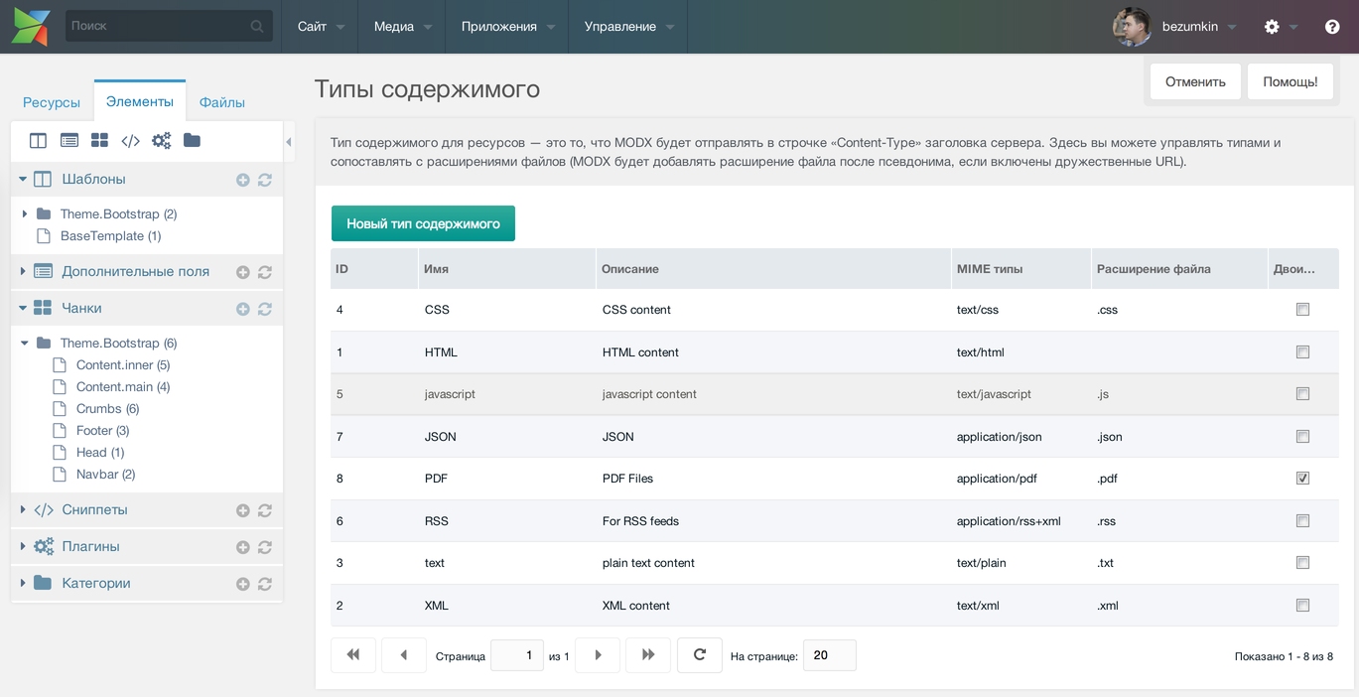
Task: Click the new plugin gears icon in the toolbar
Action: (x=161, y=140)
